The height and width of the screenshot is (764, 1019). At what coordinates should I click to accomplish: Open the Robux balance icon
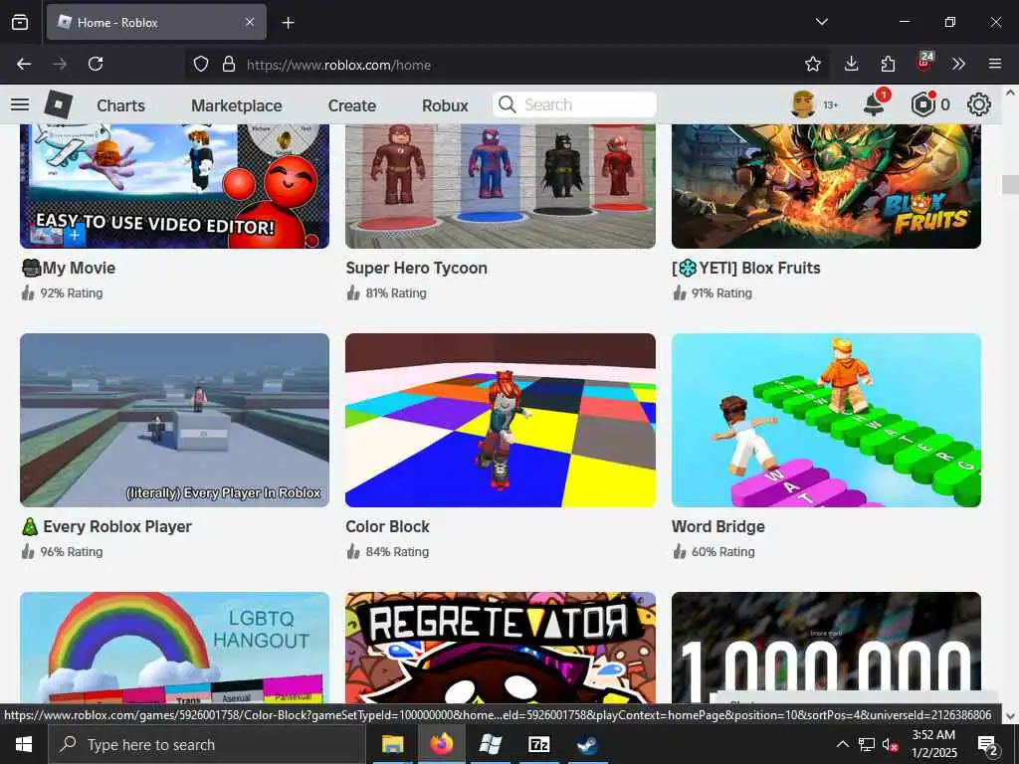922,104
